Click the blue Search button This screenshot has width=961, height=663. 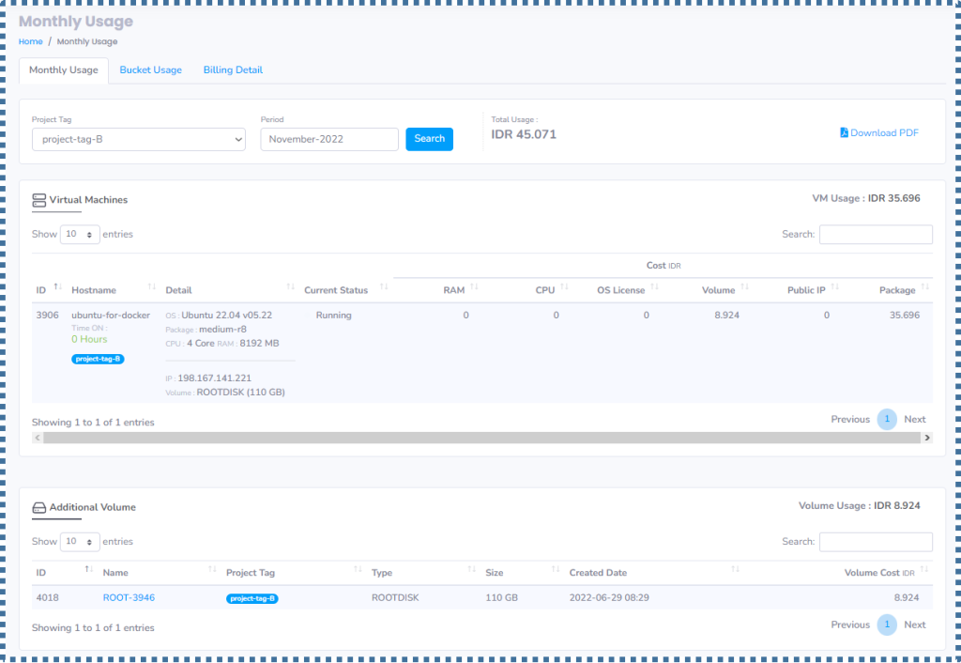[429, 138]
